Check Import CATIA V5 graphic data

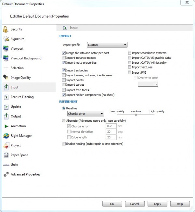pos(129,58)
